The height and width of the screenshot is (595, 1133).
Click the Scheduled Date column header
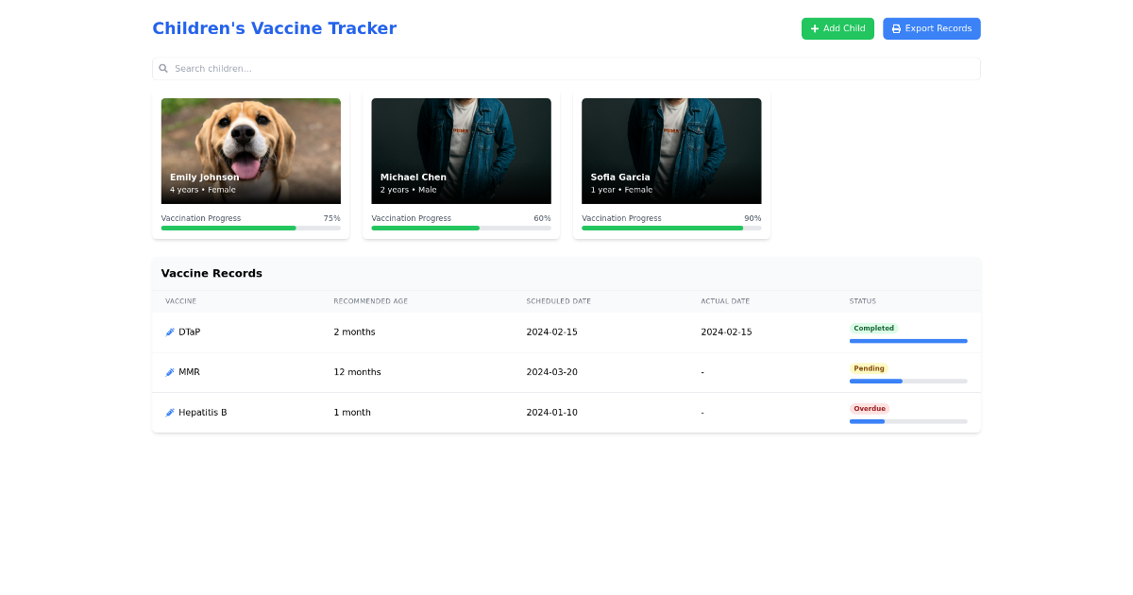[558, 300]
